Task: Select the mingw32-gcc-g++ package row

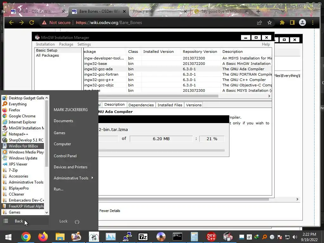Action: tap(178, 80)
